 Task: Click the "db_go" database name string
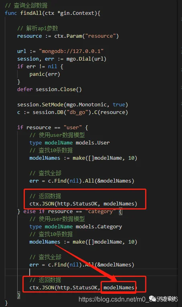coord(77,112)
